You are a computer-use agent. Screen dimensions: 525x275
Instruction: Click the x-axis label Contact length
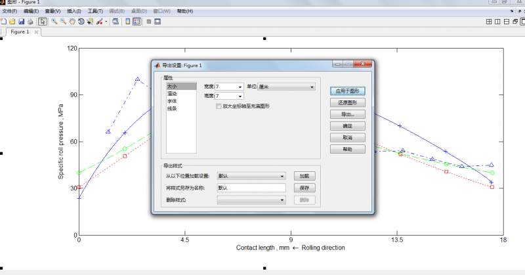click(290, 247)
